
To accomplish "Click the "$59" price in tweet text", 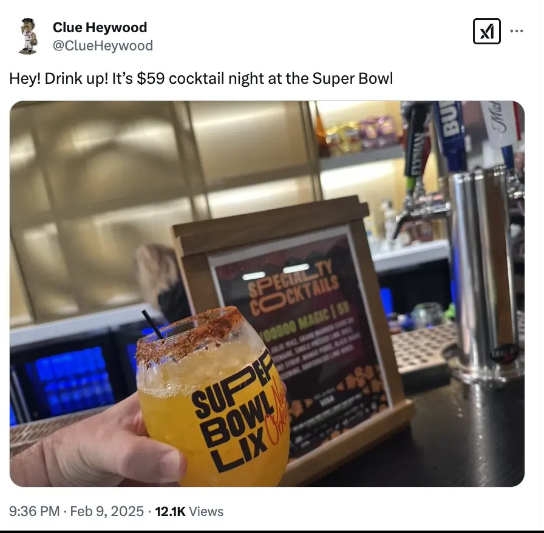I will (x=151, y=78).
